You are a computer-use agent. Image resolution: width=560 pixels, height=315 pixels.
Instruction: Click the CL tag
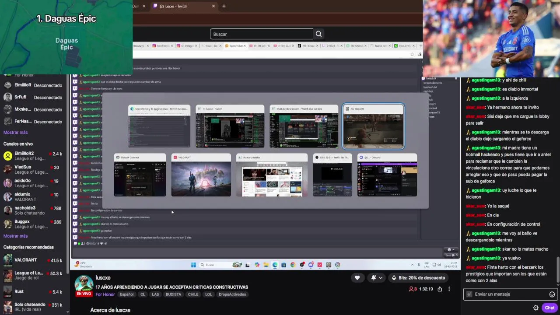tap(143, 294)
